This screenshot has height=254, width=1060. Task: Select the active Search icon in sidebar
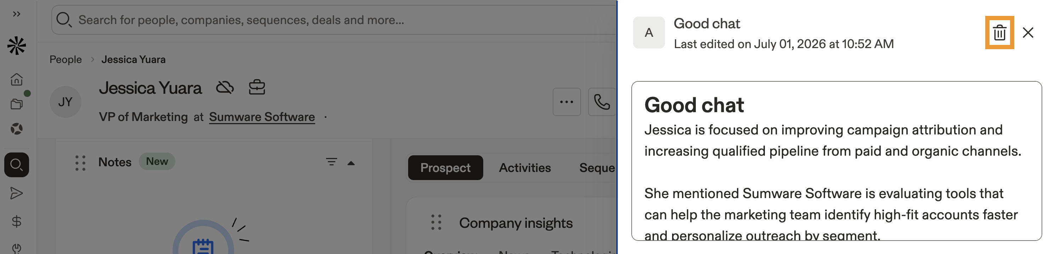tap(16, 165)
